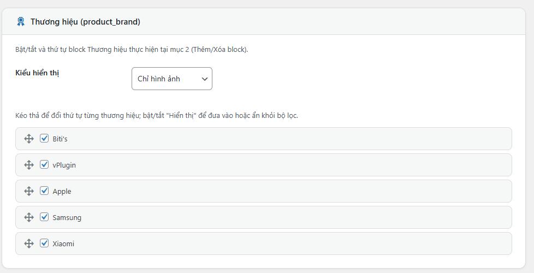Grab the move handle on the Biti's row

(29, 139)
